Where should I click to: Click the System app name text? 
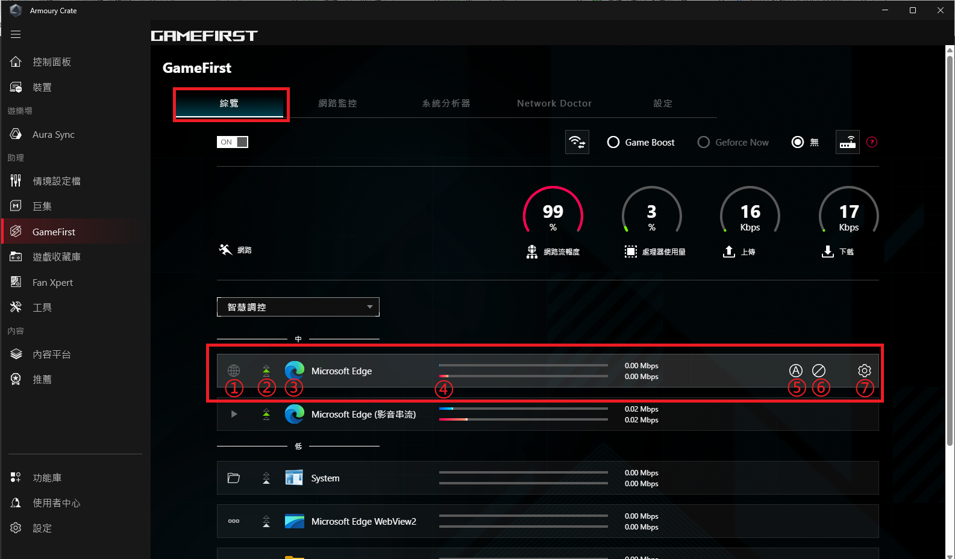[x=325, y=478]
